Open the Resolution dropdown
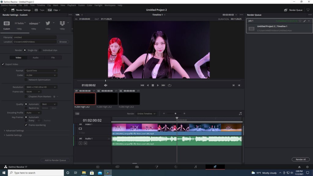Viewport: 313px width, 176px height. (x=41, y=87)
